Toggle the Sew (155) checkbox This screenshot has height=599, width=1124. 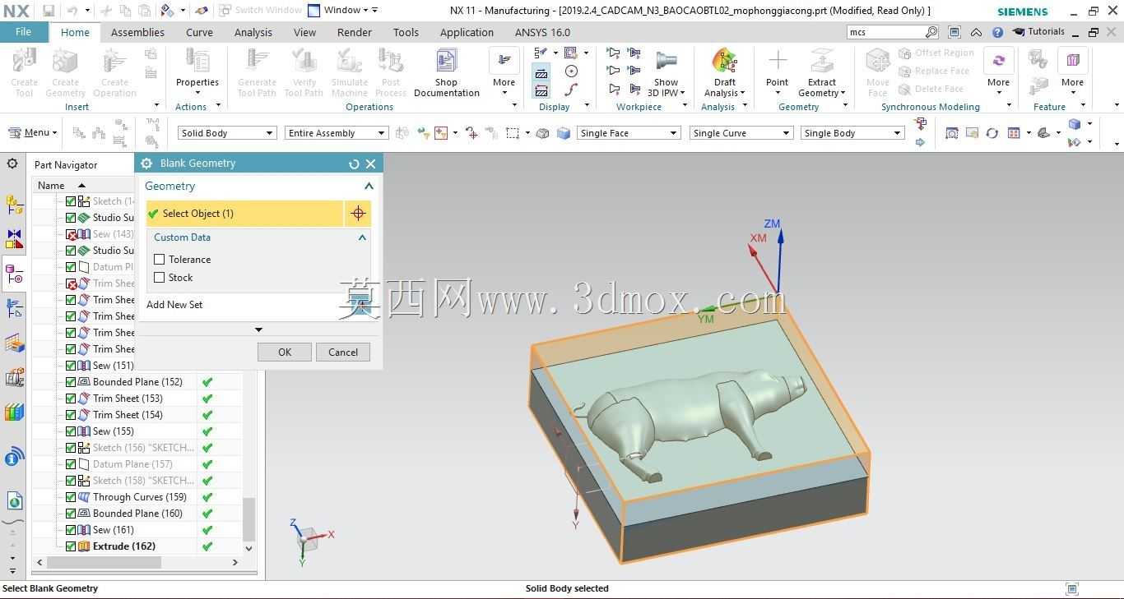71,431
